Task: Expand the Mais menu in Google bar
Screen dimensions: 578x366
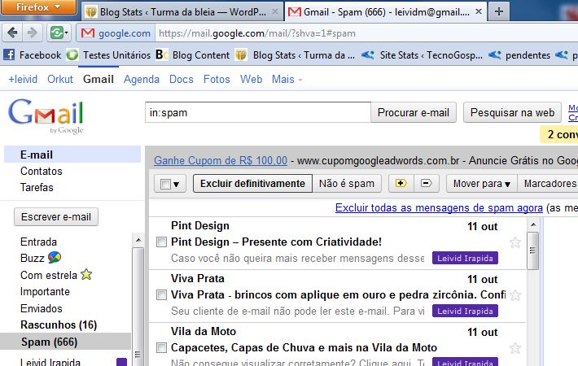Action: pos(287,79)
